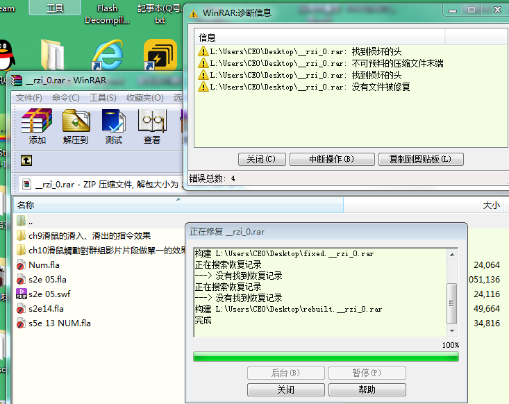Image resolution: width=509 pixels, height=404 pixels.
Task: Click the green repair progress bar
Action: 326,356
